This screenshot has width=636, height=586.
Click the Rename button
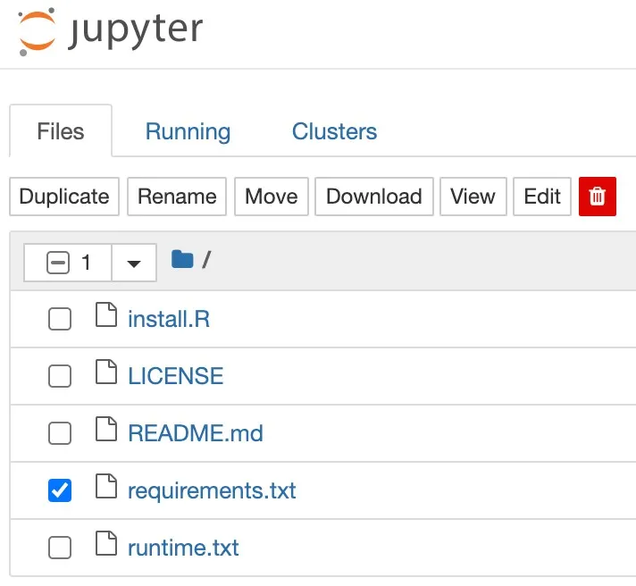pos(177,197)
